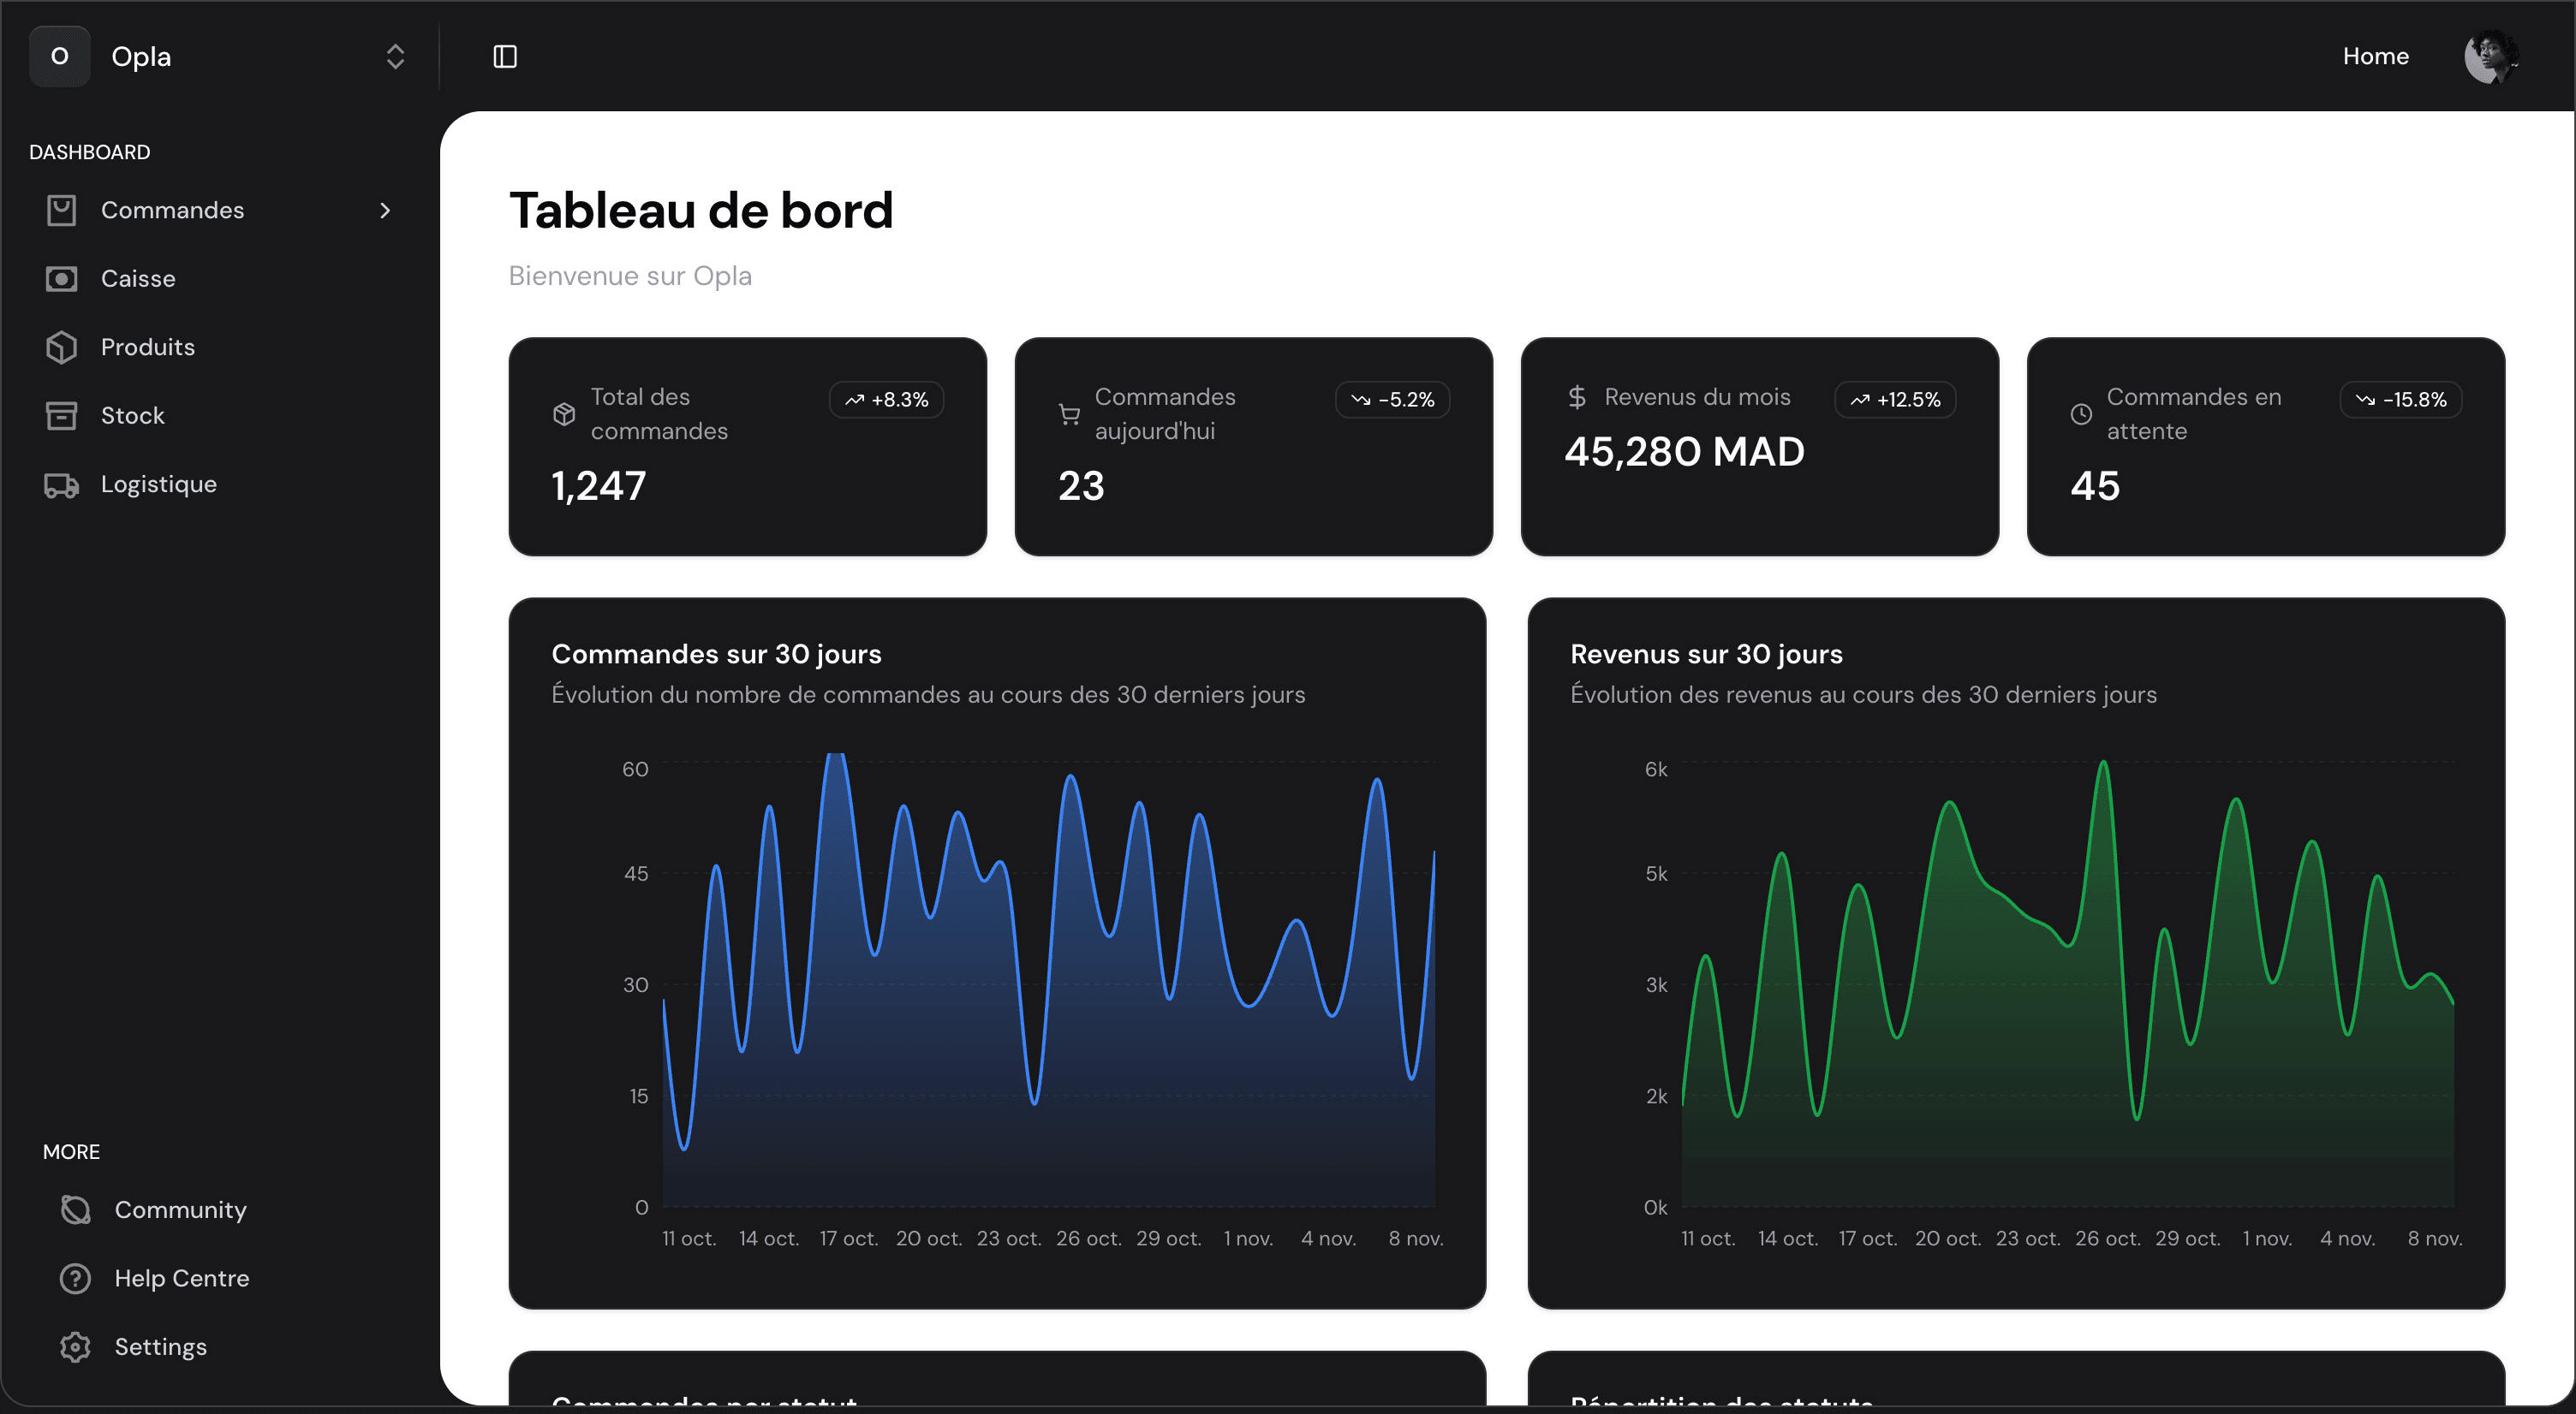2576x1414 pixels.
Task: Click the Caisse cash register icon
Action: pos(61,279)
